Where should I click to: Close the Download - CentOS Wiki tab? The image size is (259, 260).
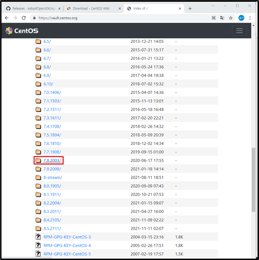click(119, 8)
